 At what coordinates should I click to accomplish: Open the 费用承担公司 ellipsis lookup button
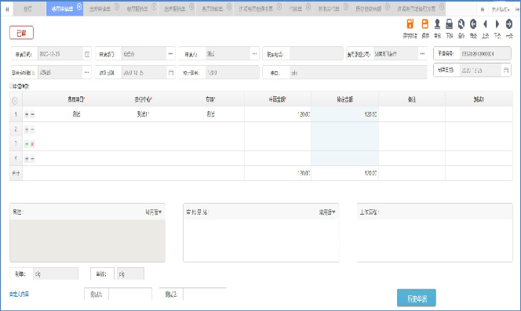click(x=422, y=54)
